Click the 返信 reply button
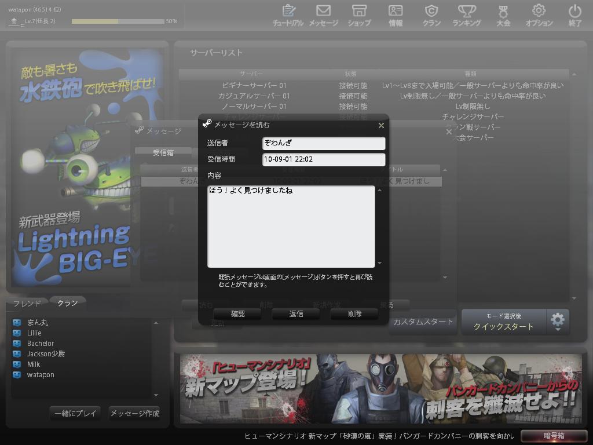Viewport: 593px width, 445px height. 296,313
